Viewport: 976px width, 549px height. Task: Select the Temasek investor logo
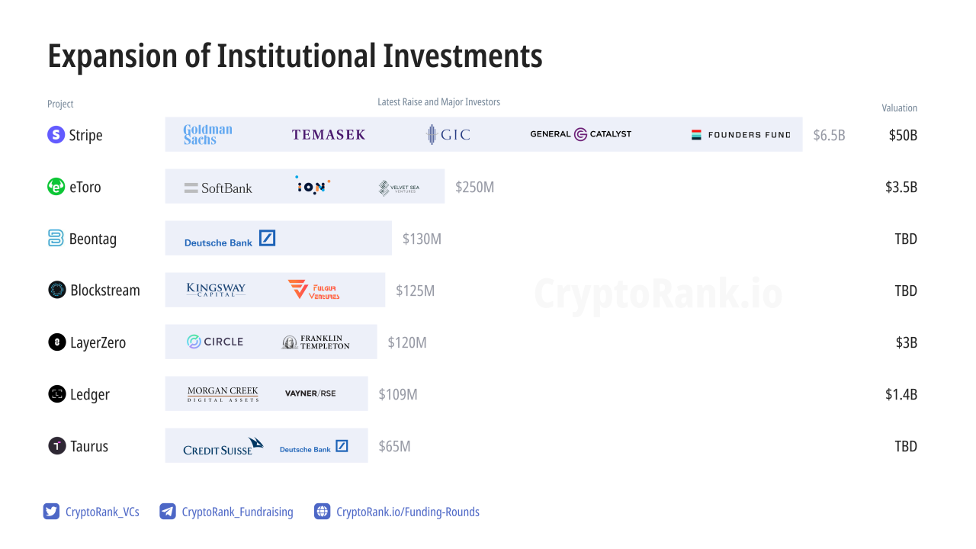pyautogui.click(x=329, y=135)
